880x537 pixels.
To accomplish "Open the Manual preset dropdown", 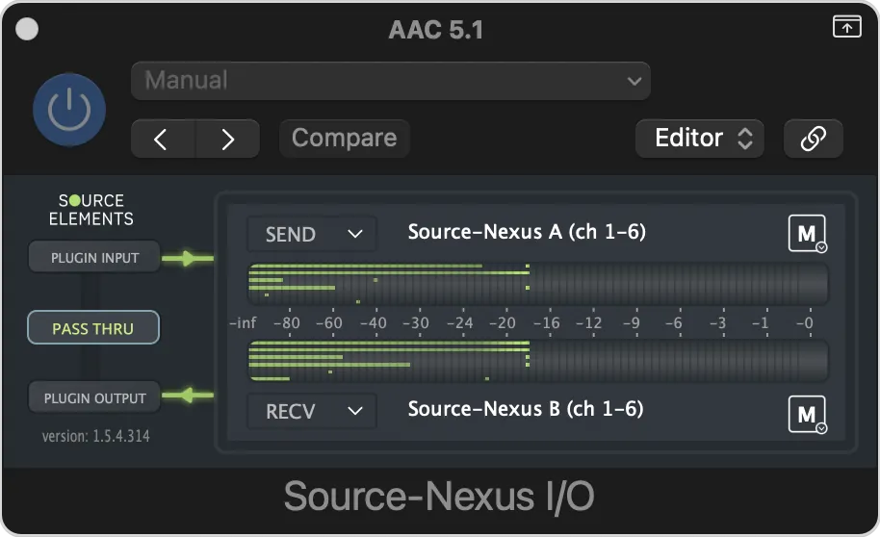I will click(391, 81).
